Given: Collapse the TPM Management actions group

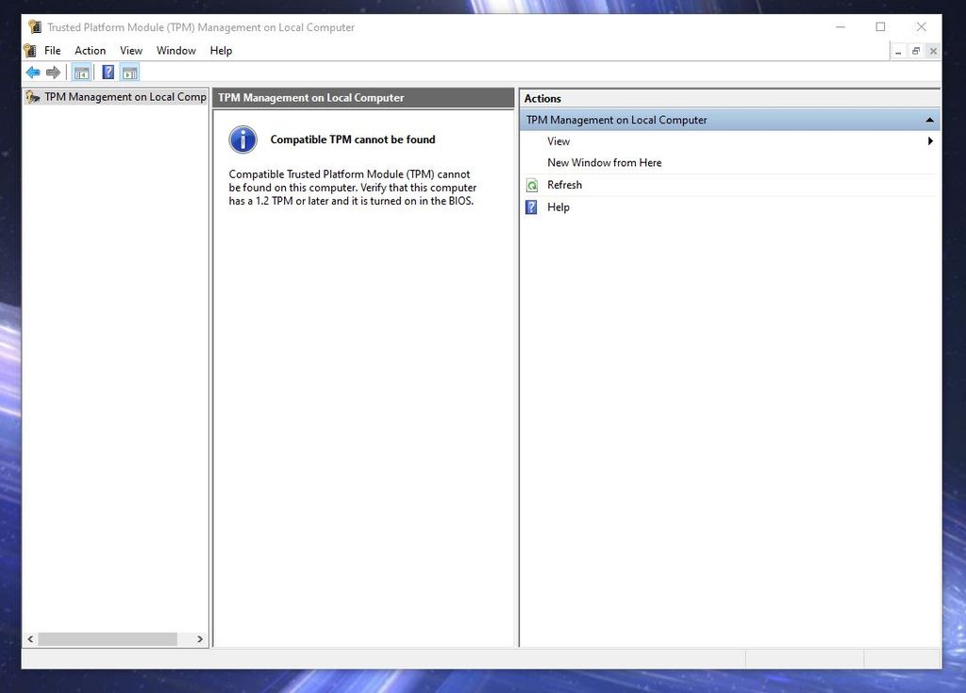Looking at the screenshot, I should (x=930, y=120).
